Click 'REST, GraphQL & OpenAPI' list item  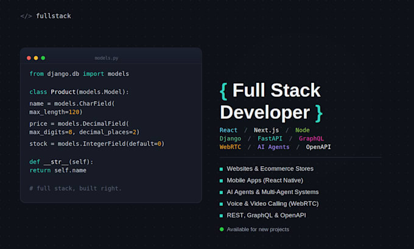[x=266, y=215]
